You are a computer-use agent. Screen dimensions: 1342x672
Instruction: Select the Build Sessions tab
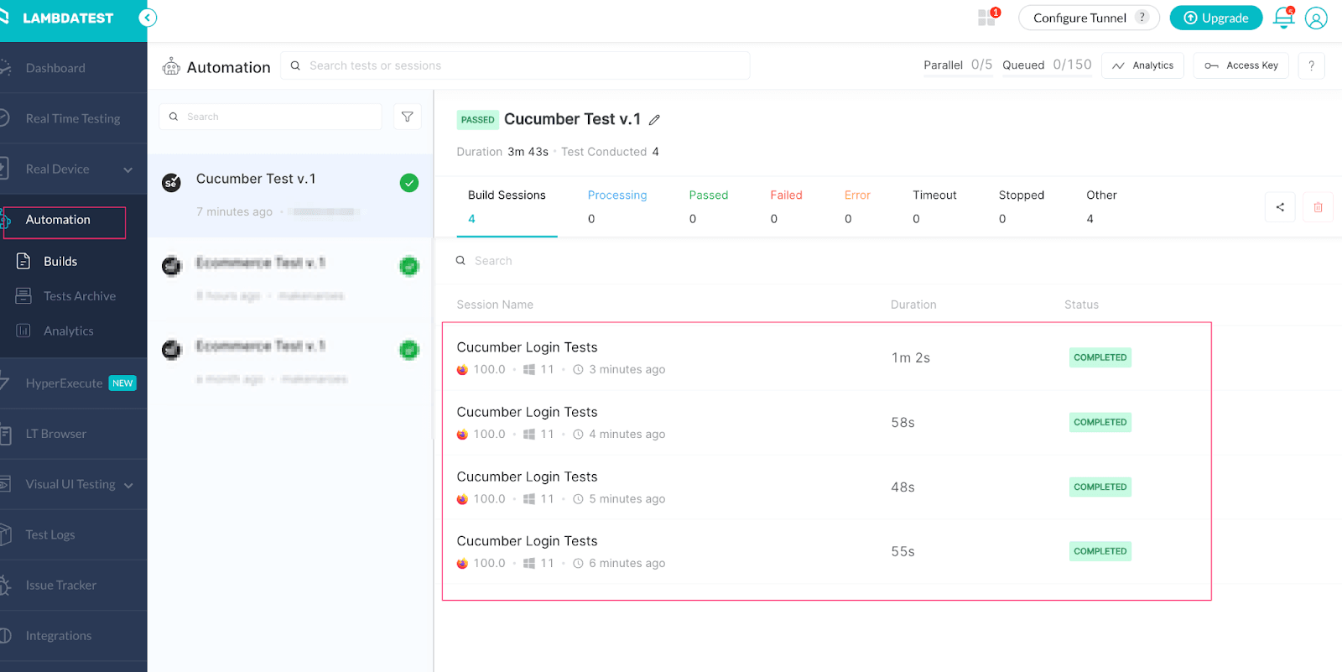pos(507,206)
